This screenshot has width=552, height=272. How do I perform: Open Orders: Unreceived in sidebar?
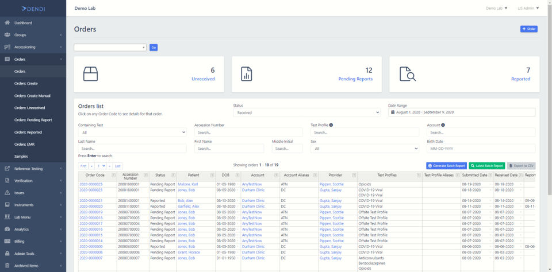click(29, 108)
